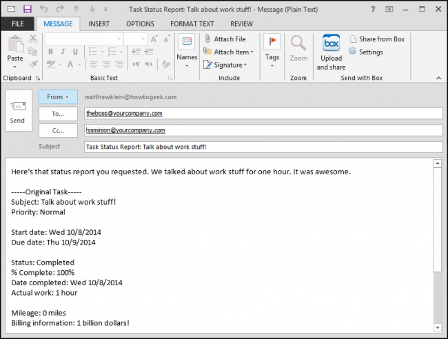Click the Undo arrow in title bar
Viewport: 448px width, 339px height.
pyautogui.click(x=43, y=9)
